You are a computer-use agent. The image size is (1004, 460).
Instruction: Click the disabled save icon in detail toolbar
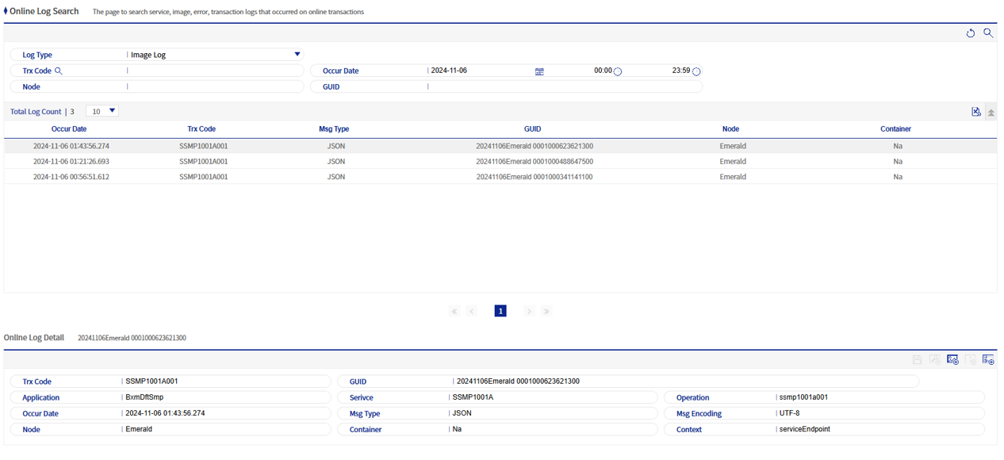click(x=916, y=359)
